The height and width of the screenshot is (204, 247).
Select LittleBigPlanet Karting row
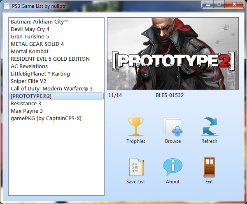[x=56, y=74]
